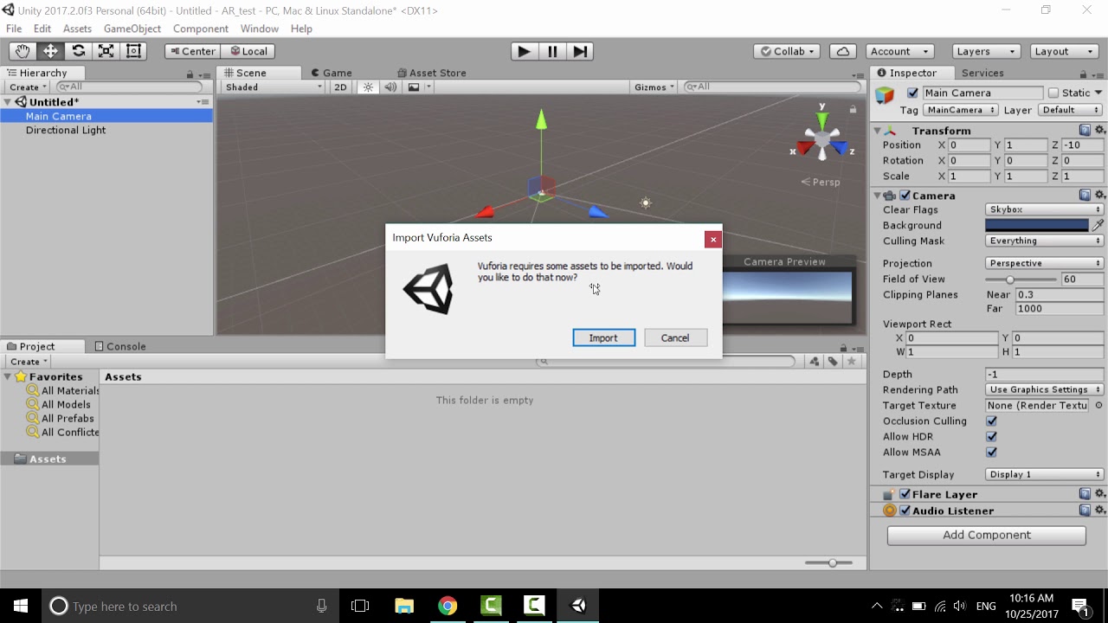Click Save search star icon in Project
1108x623 pixels.
coord(852,362)
